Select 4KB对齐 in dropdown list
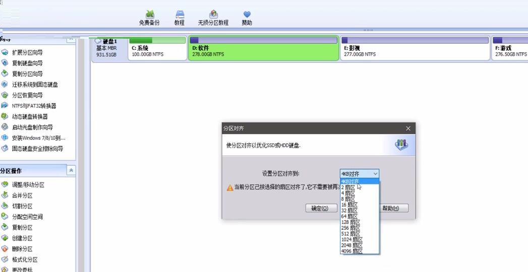 click(x=360, y=182)
